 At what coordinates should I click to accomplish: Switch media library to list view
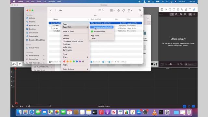click(194, 14)
